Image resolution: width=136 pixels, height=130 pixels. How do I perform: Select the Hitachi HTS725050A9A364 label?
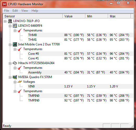pos(36,63)
